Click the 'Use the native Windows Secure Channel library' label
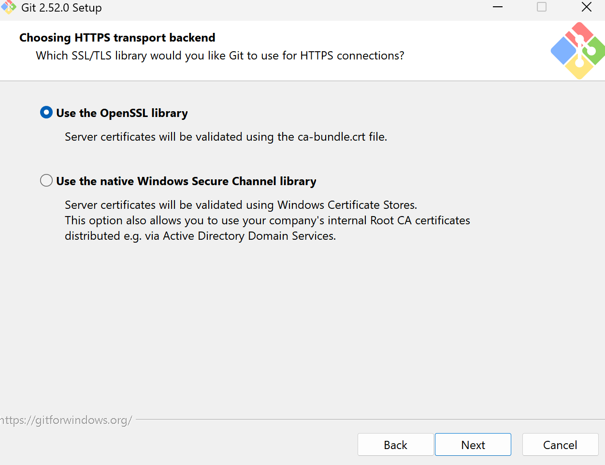Image resolution: width=605 pixels, height=465 pixels. pos(186,181)
